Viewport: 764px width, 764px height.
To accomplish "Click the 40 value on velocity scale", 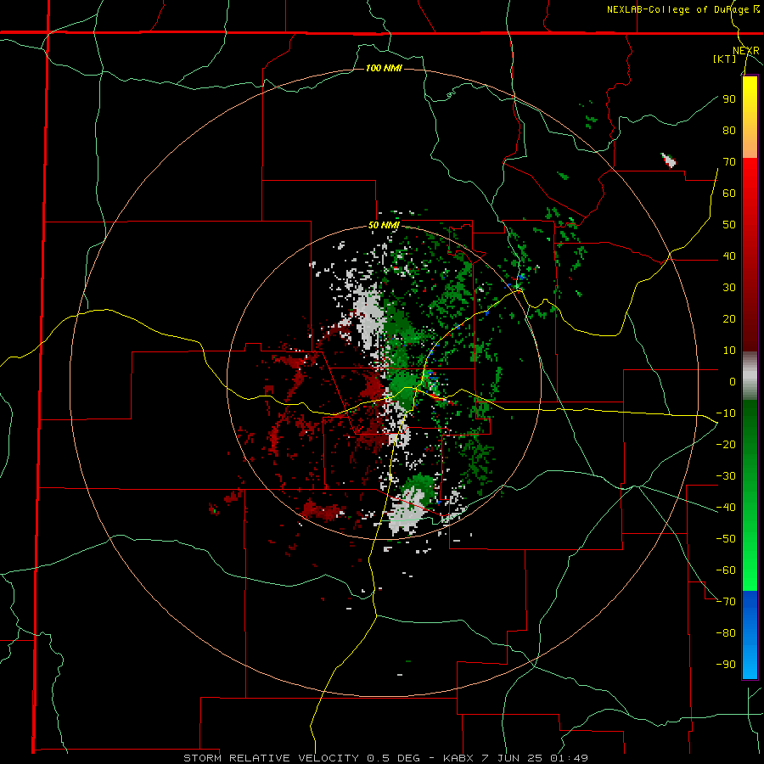I will pos(729,256).
